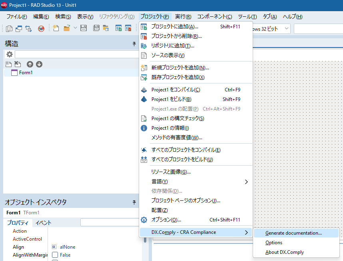343x261 pixels.
Task: Click the RAD Studio logo in title bar
Action: (x=4, y=5)
